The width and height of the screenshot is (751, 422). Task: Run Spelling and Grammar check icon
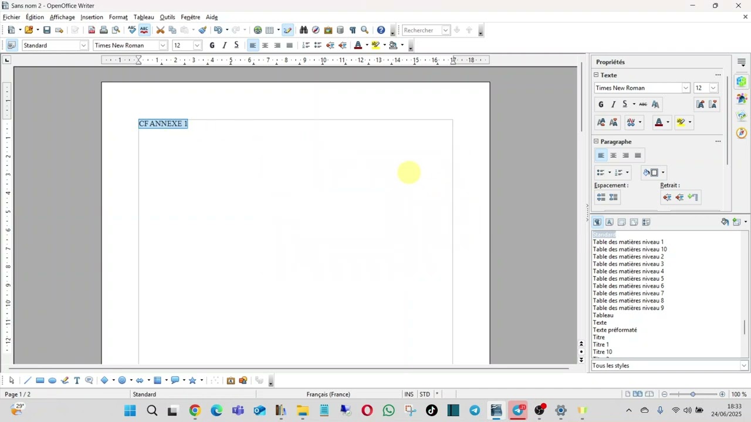point(132,30)
